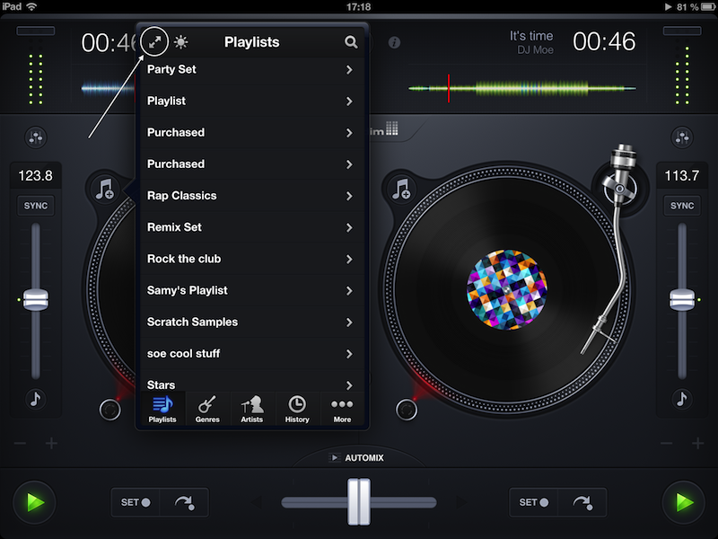Screen dimensions: 718x539
Task: Enable AUTOMIX mode
Action: [358, 458]
